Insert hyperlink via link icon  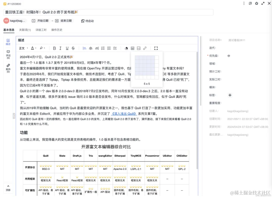[145, 48]
